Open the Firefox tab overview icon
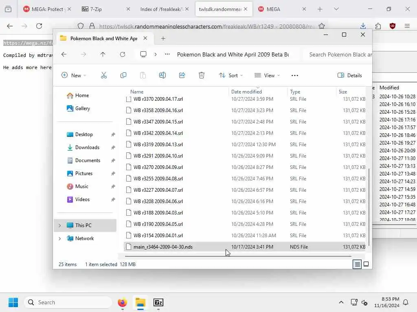417x312 pixels. coord(8,9)
